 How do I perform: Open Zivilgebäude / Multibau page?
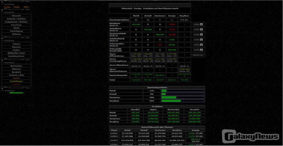[x=16, y=22]
